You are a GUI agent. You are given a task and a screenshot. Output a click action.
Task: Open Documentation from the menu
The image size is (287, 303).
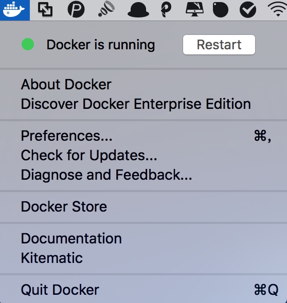(x=143, y=238)
